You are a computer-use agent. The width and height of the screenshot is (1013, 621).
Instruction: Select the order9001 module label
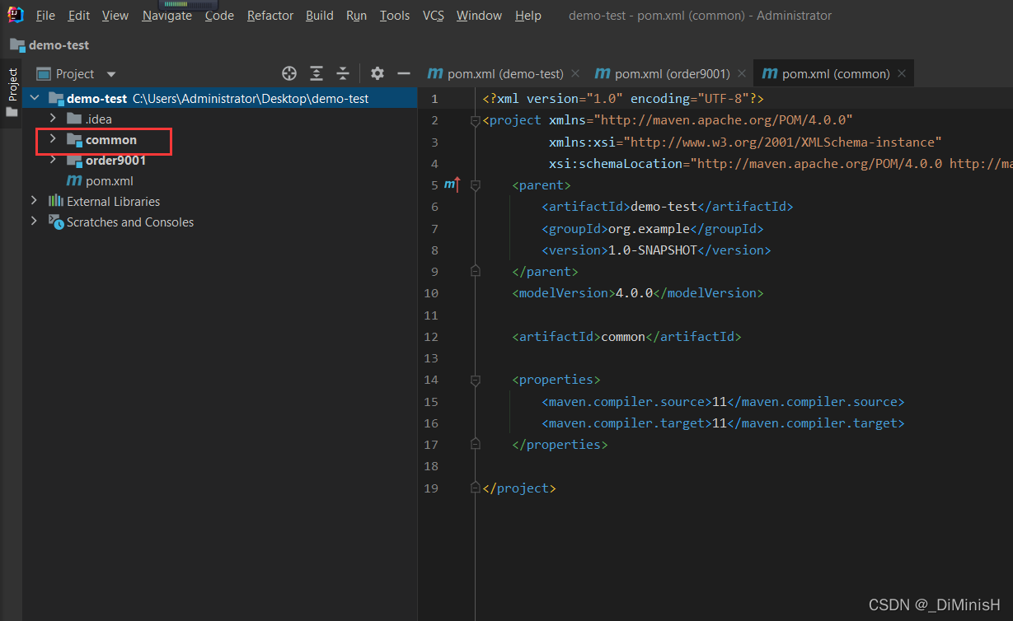tap(116, 160)
